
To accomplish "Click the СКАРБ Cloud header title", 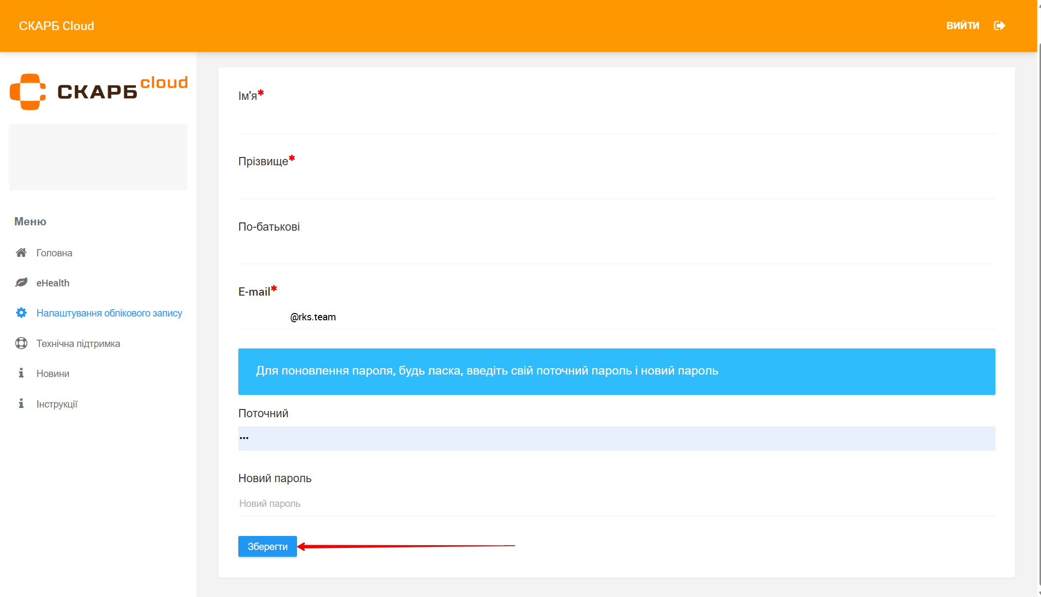I will (56, 26).
